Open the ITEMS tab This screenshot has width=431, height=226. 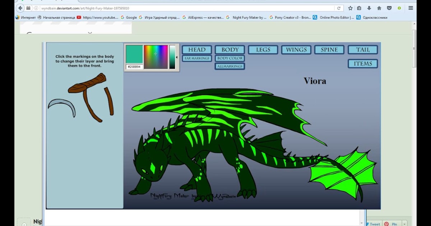click(363, 63)
